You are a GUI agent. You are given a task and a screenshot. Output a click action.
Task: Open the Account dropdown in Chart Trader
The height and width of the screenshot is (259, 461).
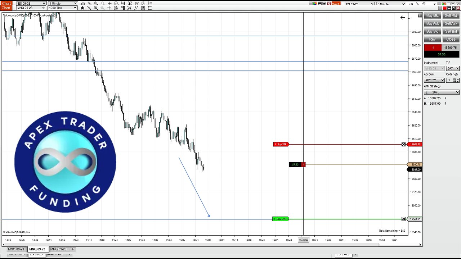tap(434, 80)
